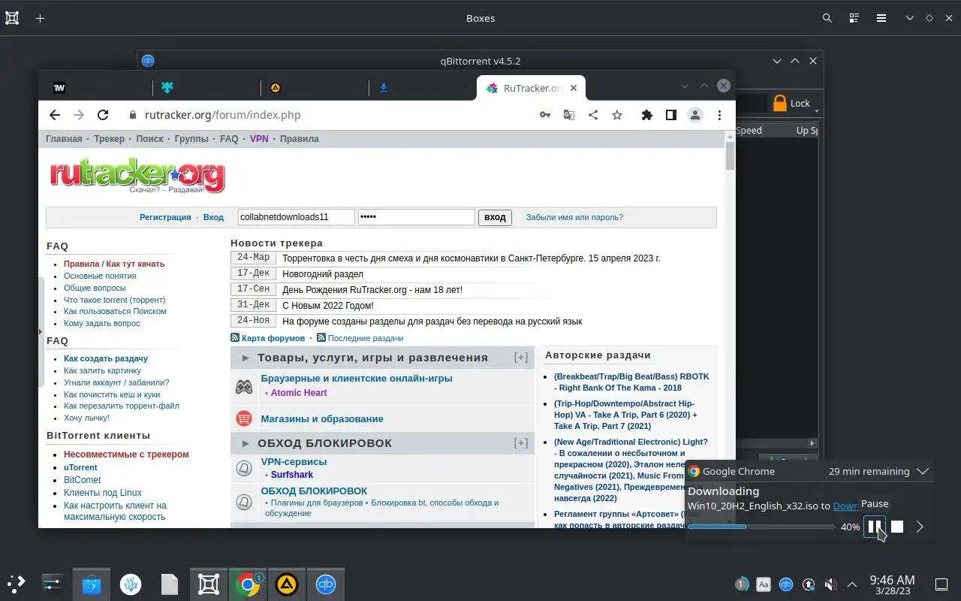Screen dimensions: 961x601
Task: Reload the rutracker page
Action: pos(103,115)
